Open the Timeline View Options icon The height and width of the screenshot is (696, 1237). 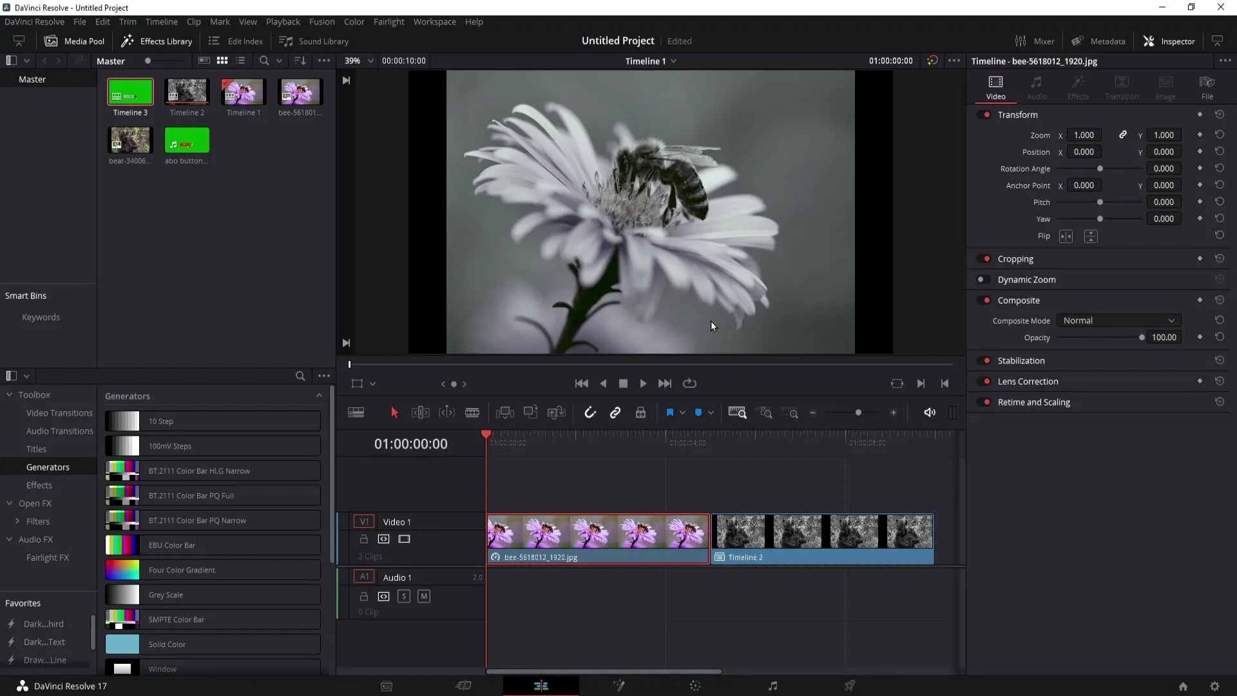coord(356,412)
